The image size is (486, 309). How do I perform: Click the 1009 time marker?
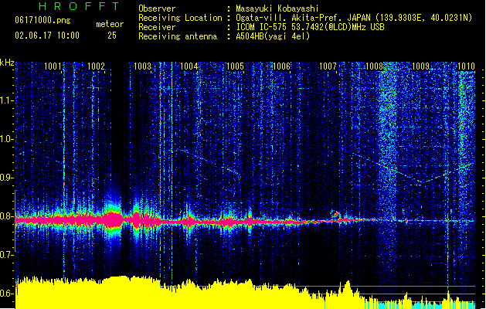click(x=420, y=66)
